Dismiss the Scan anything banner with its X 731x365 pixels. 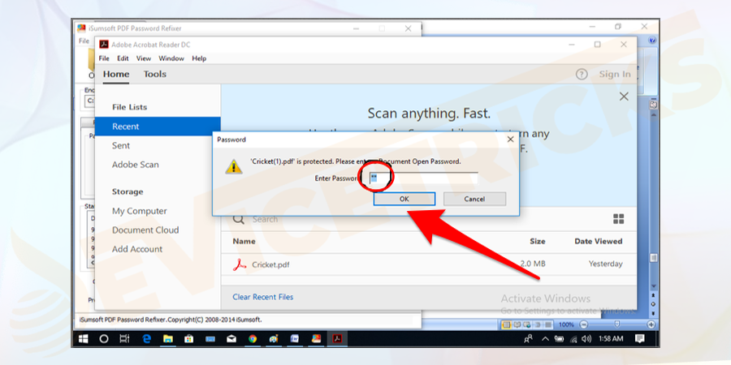pos(624,97)
